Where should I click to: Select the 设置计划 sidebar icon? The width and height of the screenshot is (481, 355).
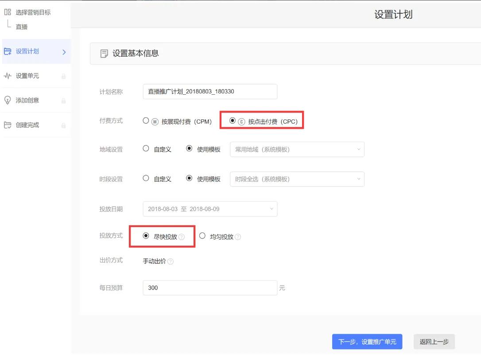[x=8, y=51]
